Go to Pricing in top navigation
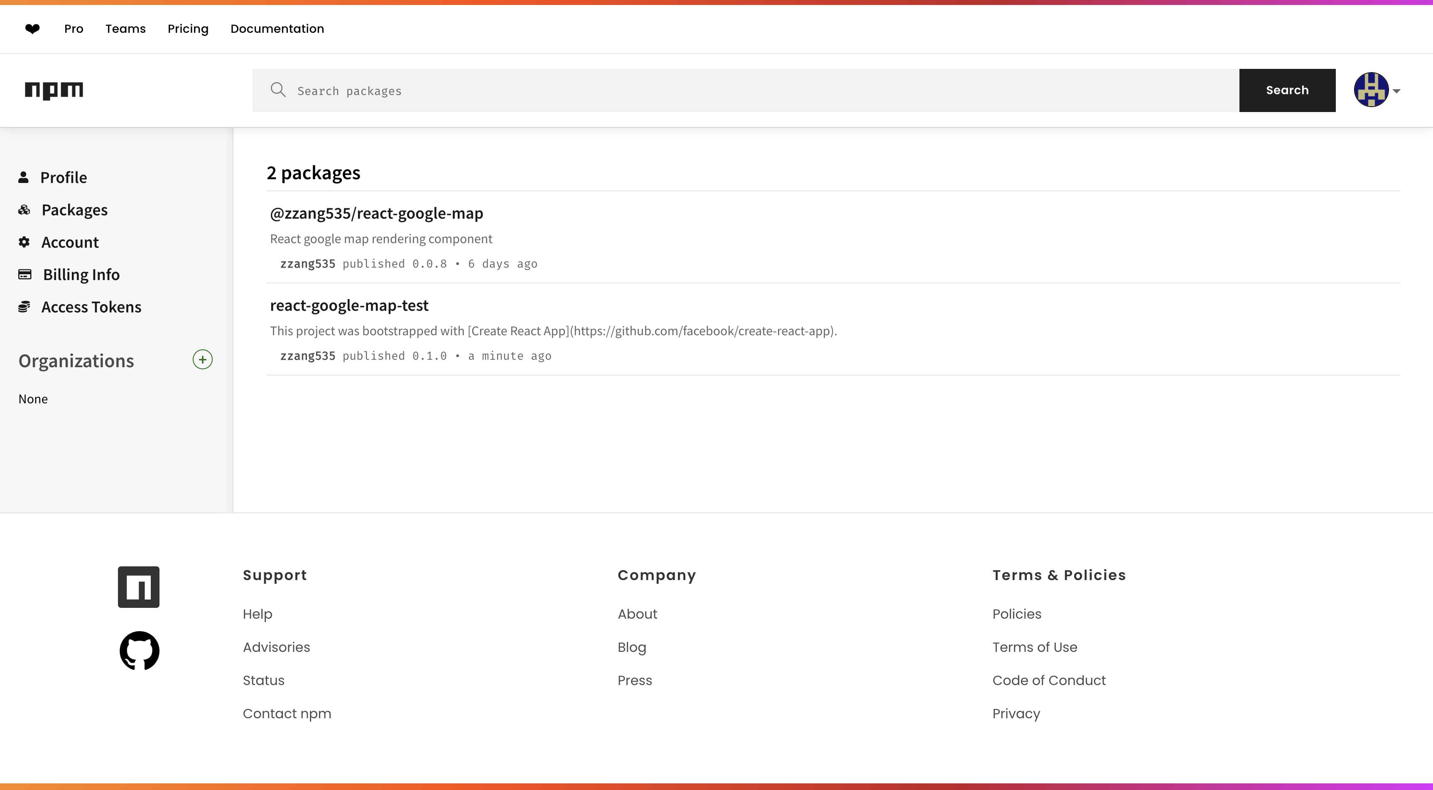The height and width of the screenshot is (790, 1433). (188, 29)
